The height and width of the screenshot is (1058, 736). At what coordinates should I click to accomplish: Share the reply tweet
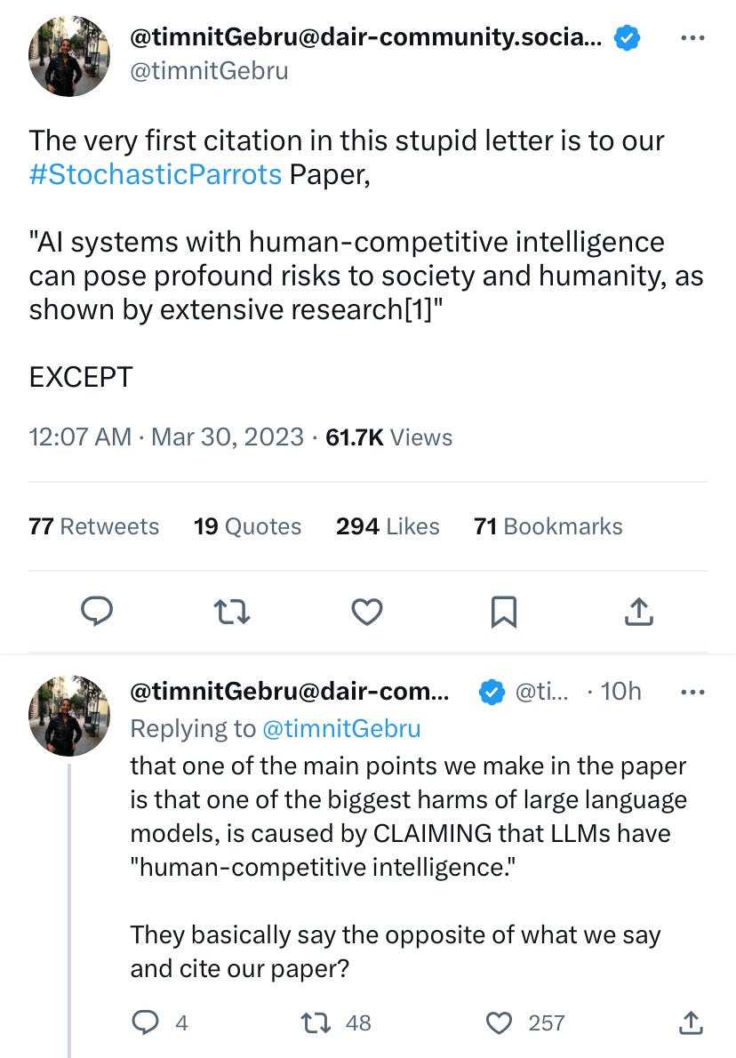691,1023
